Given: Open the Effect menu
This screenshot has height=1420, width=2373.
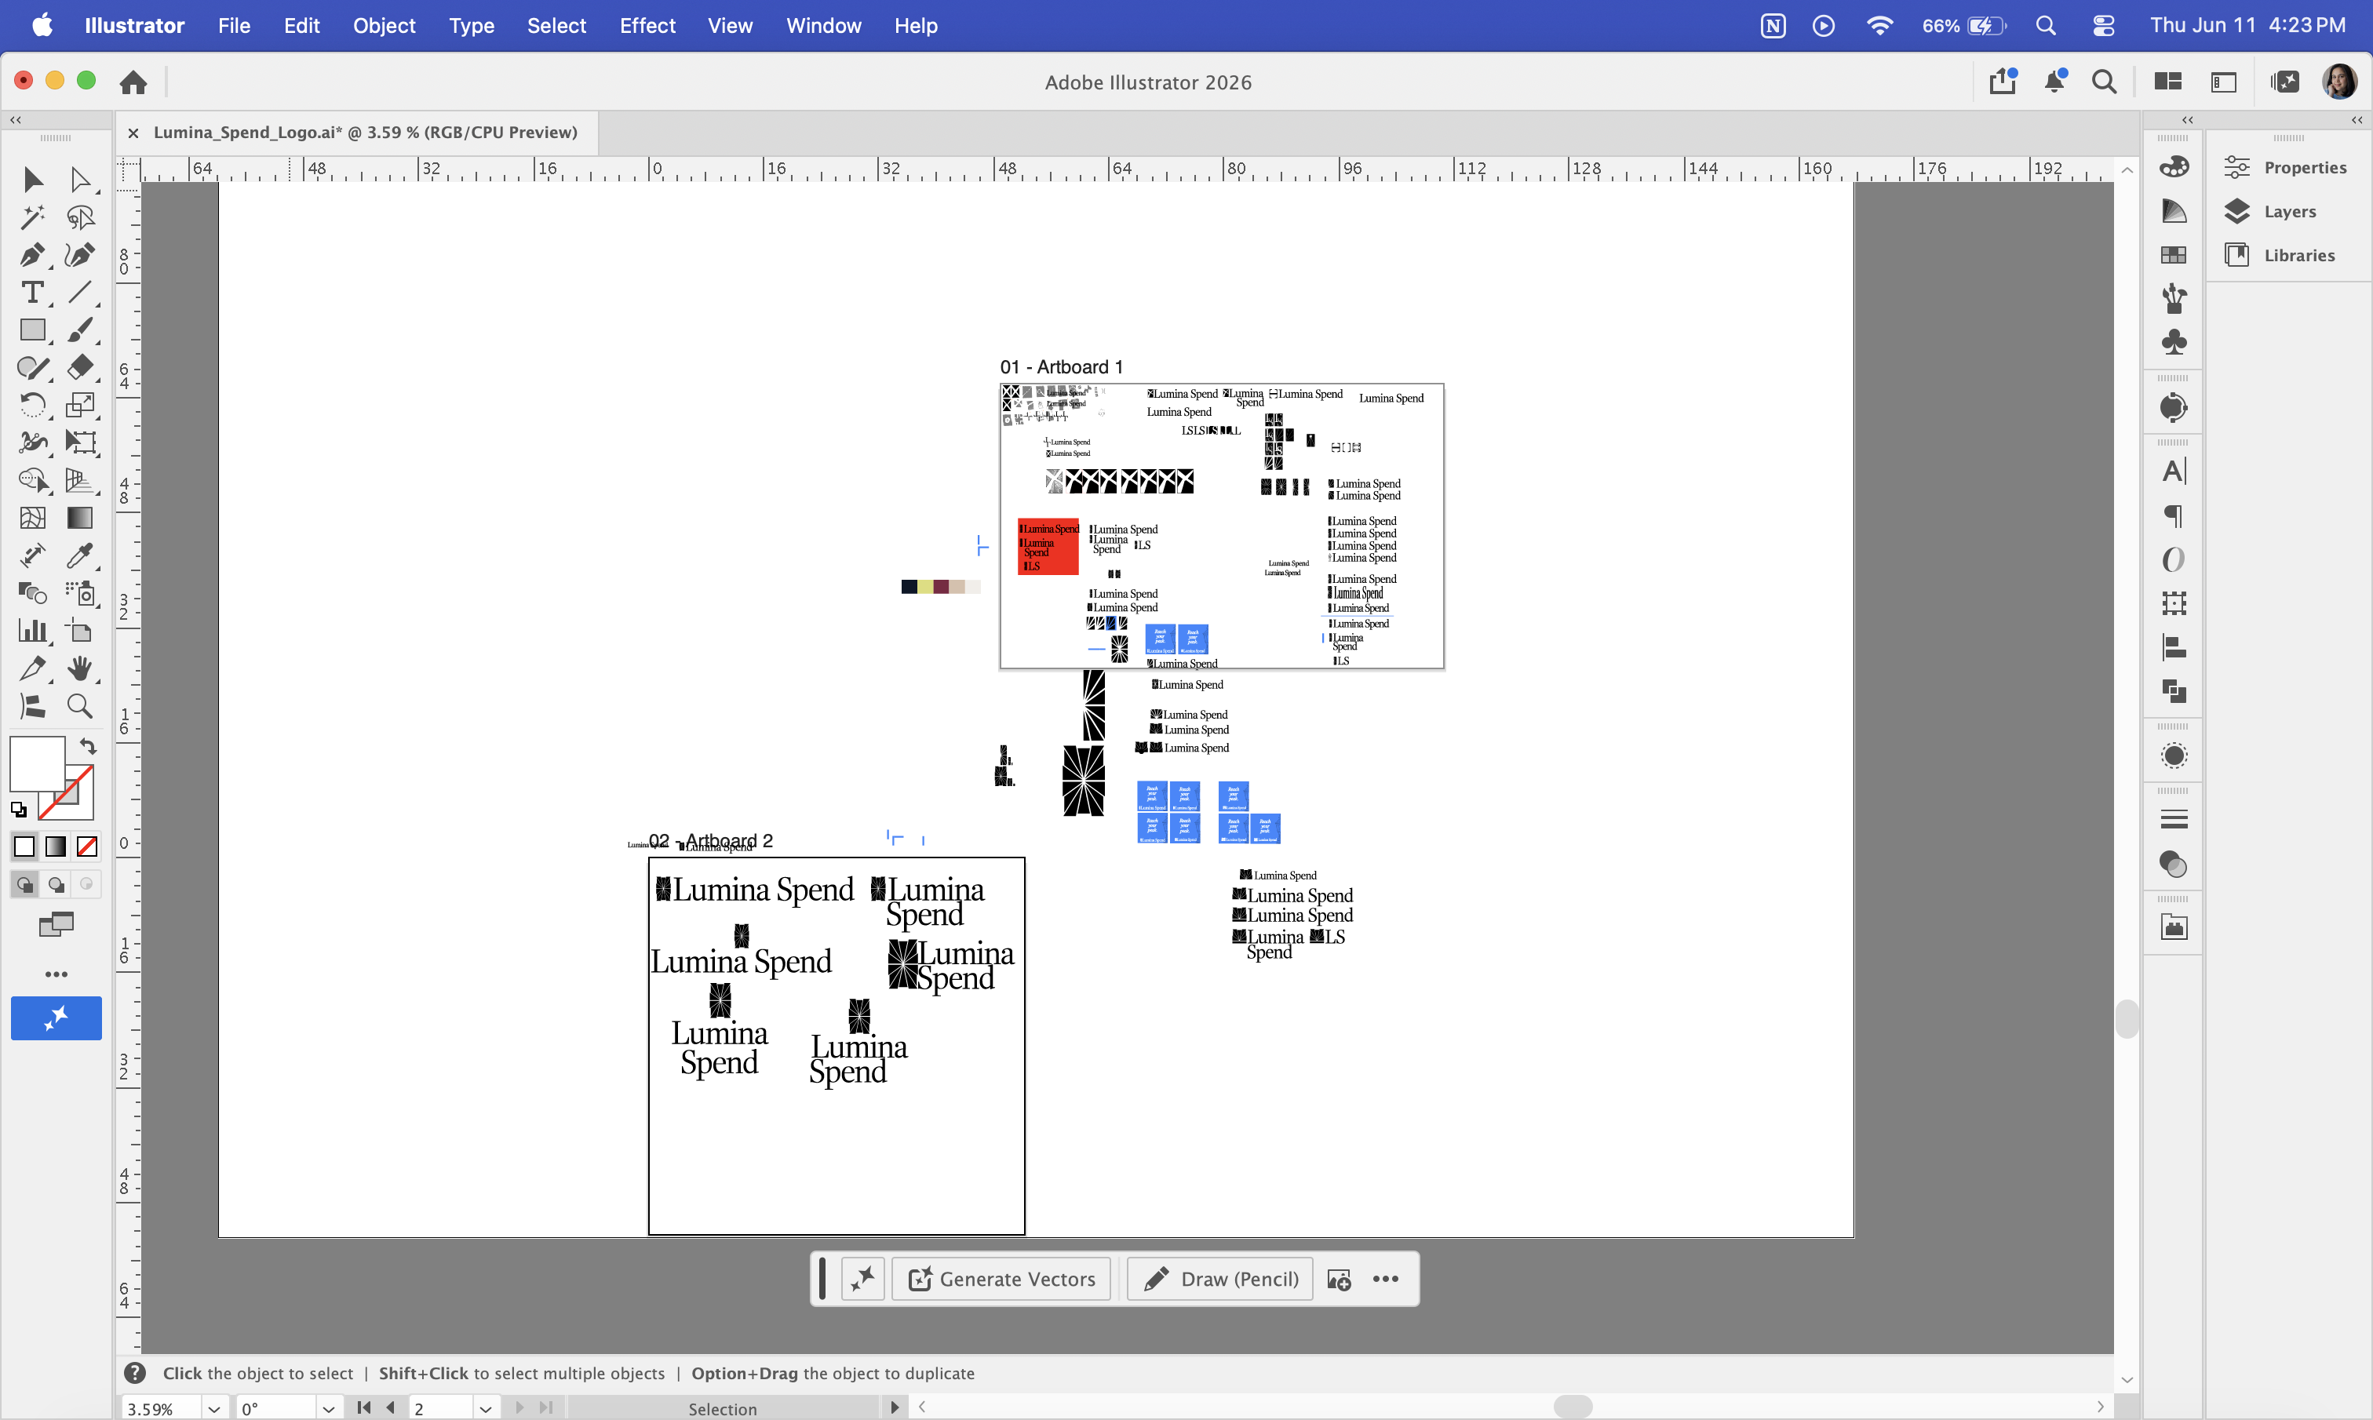Looking at the screenshot, I should pos(647,26).
